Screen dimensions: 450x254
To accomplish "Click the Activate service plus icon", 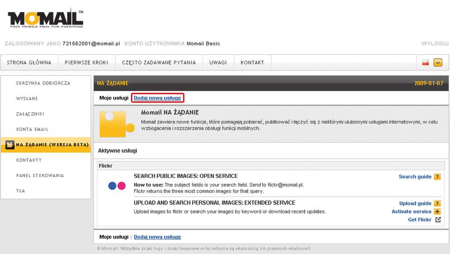I will pyautogui.click(x=437, y=211).
